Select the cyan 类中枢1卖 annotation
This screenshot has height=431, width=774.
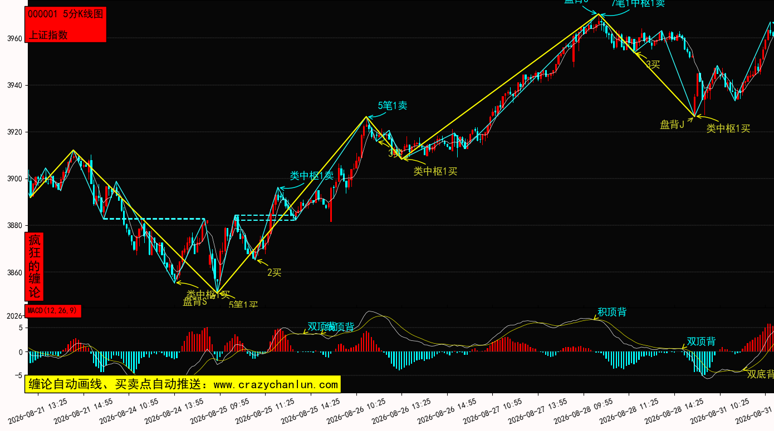[x=312, y=176]
